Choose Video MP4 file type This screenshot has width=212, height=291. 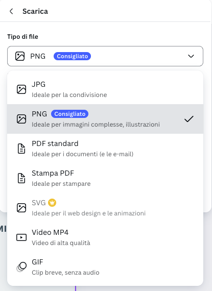tap(105, 237)
